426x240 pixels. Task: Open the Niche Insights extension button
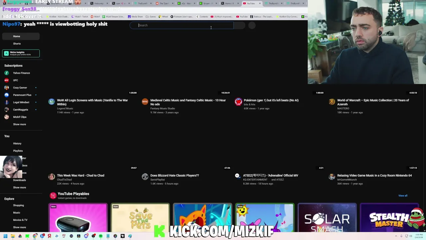click(21, 53)
